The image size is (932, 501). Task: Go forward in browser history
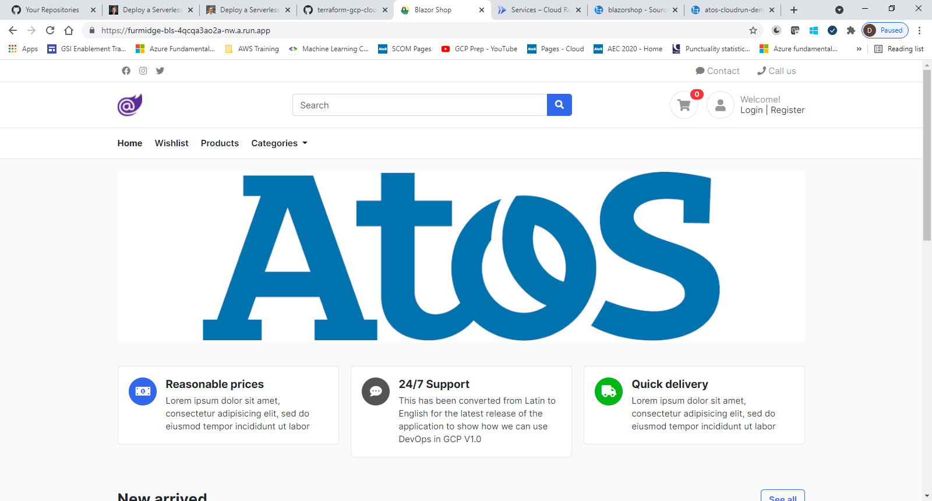[x=31, y=30]
